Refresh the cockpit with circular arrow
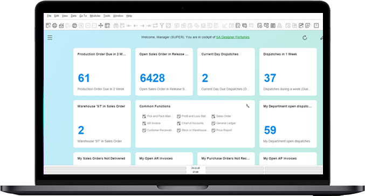The image size is (365, 196). click(x=305, y=38)
